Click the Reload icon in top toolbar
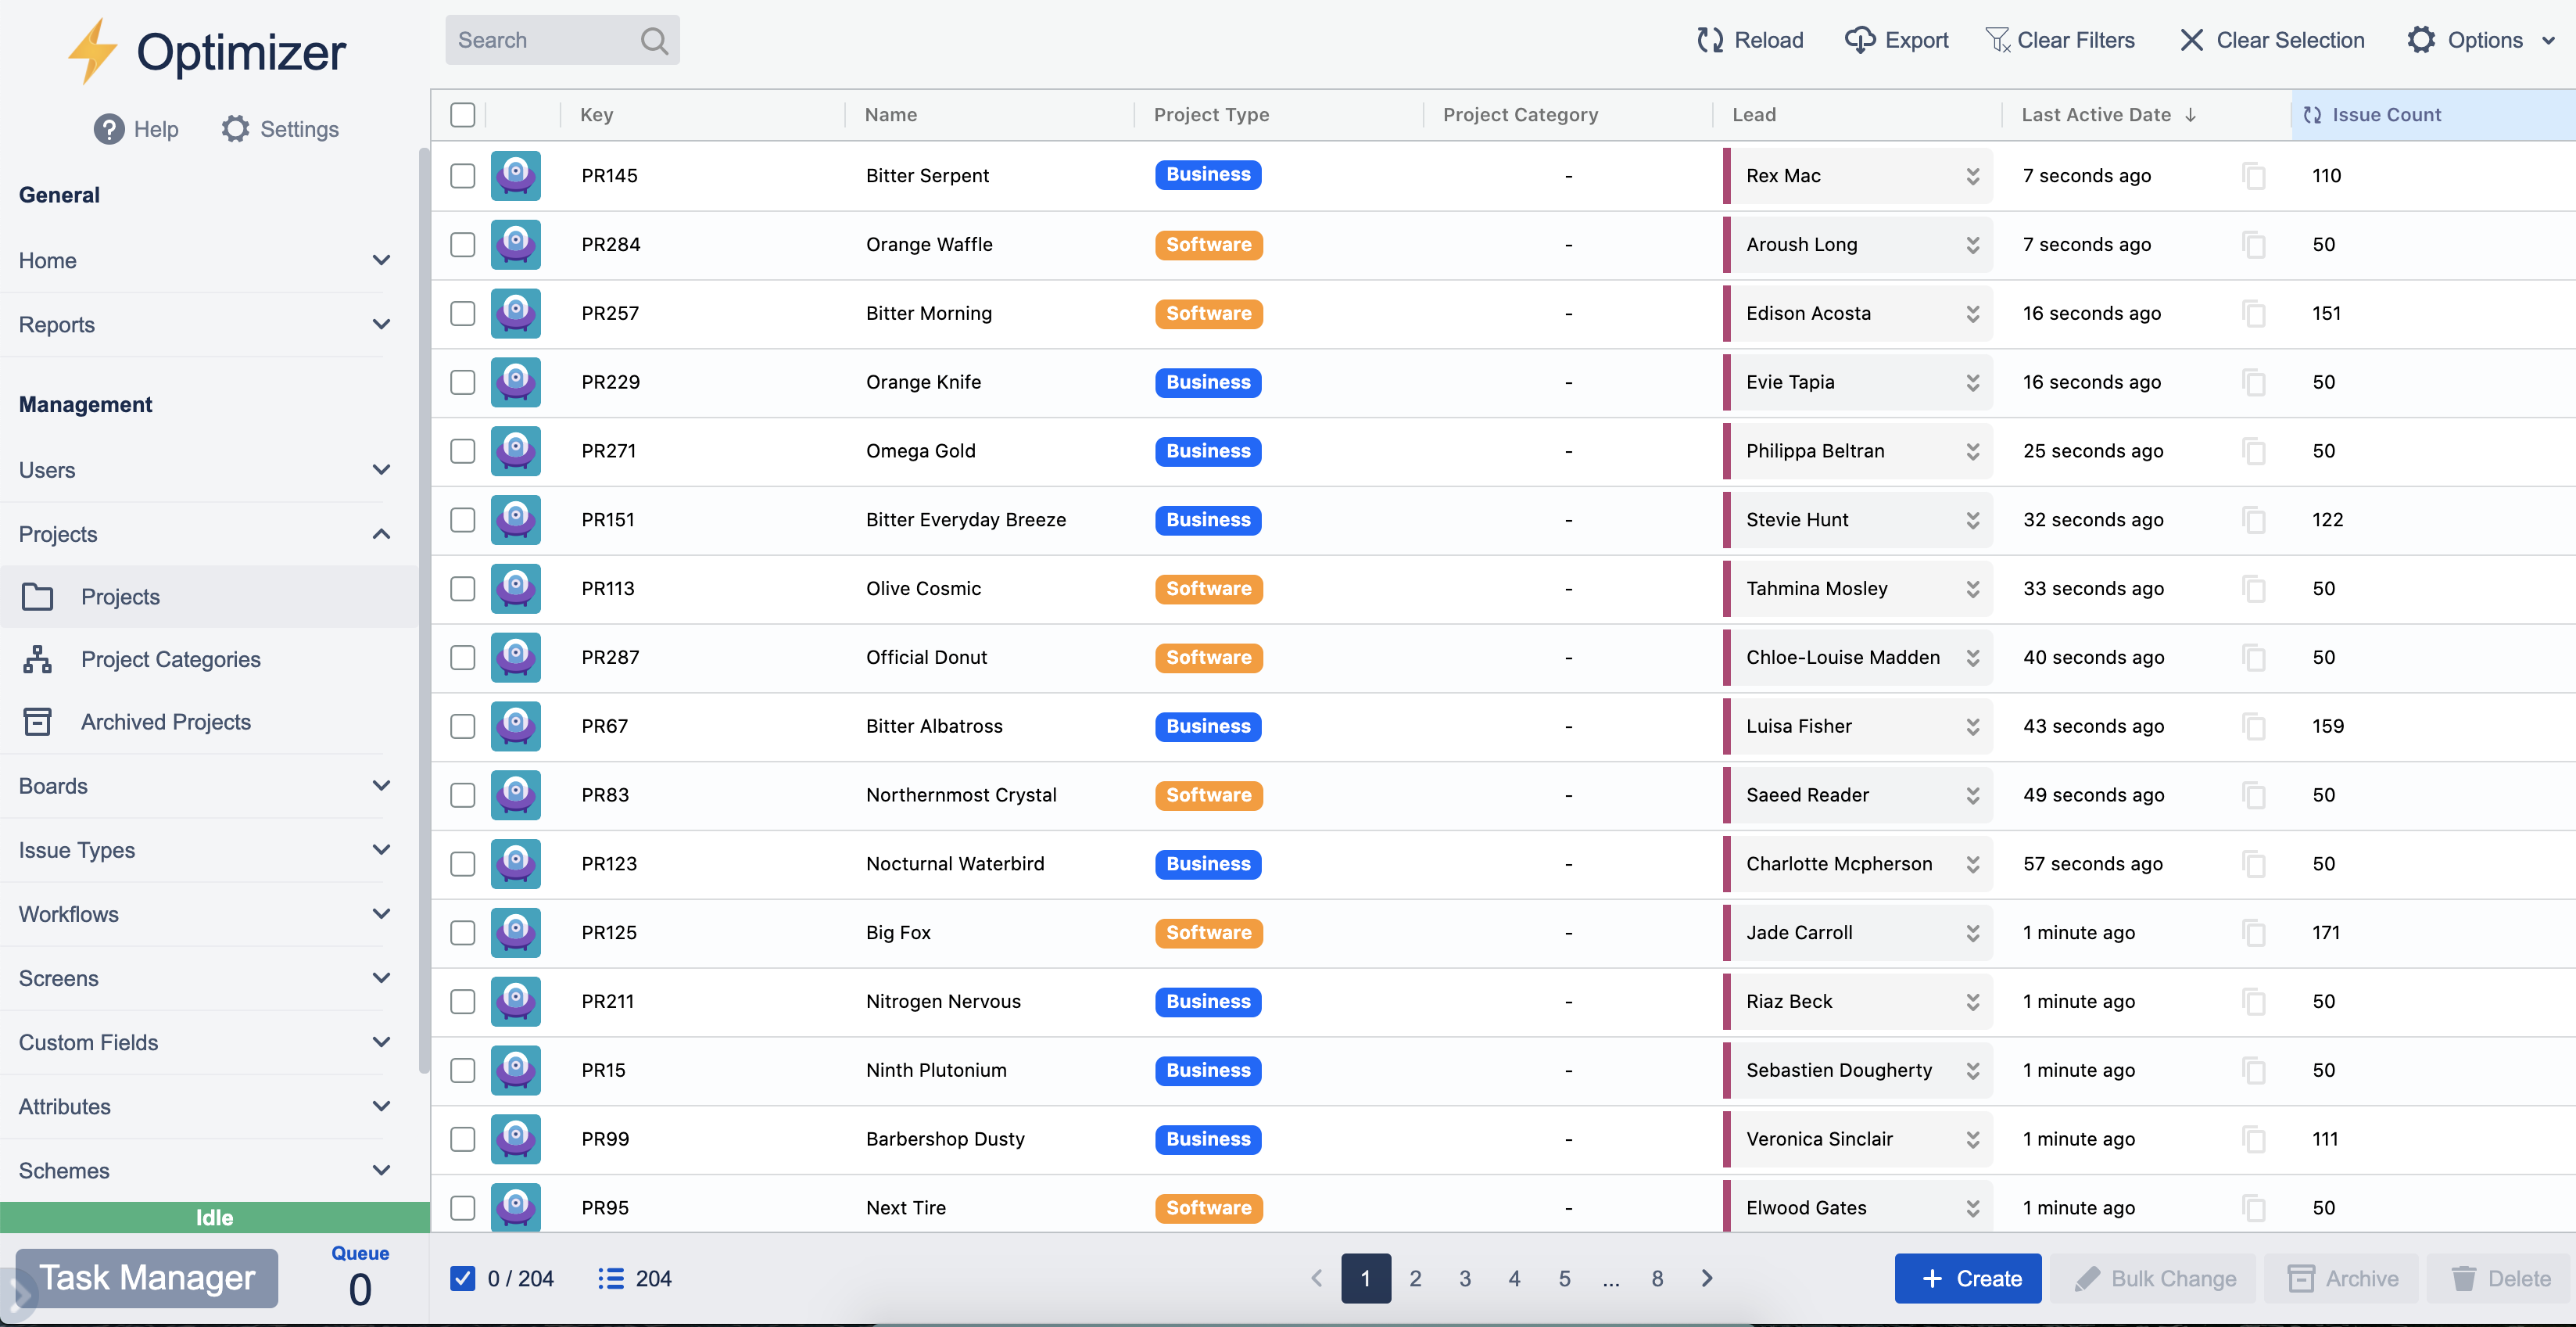Image resolution: width=2576 pixels, height=1327 pixels. [x=1710, y=40]
